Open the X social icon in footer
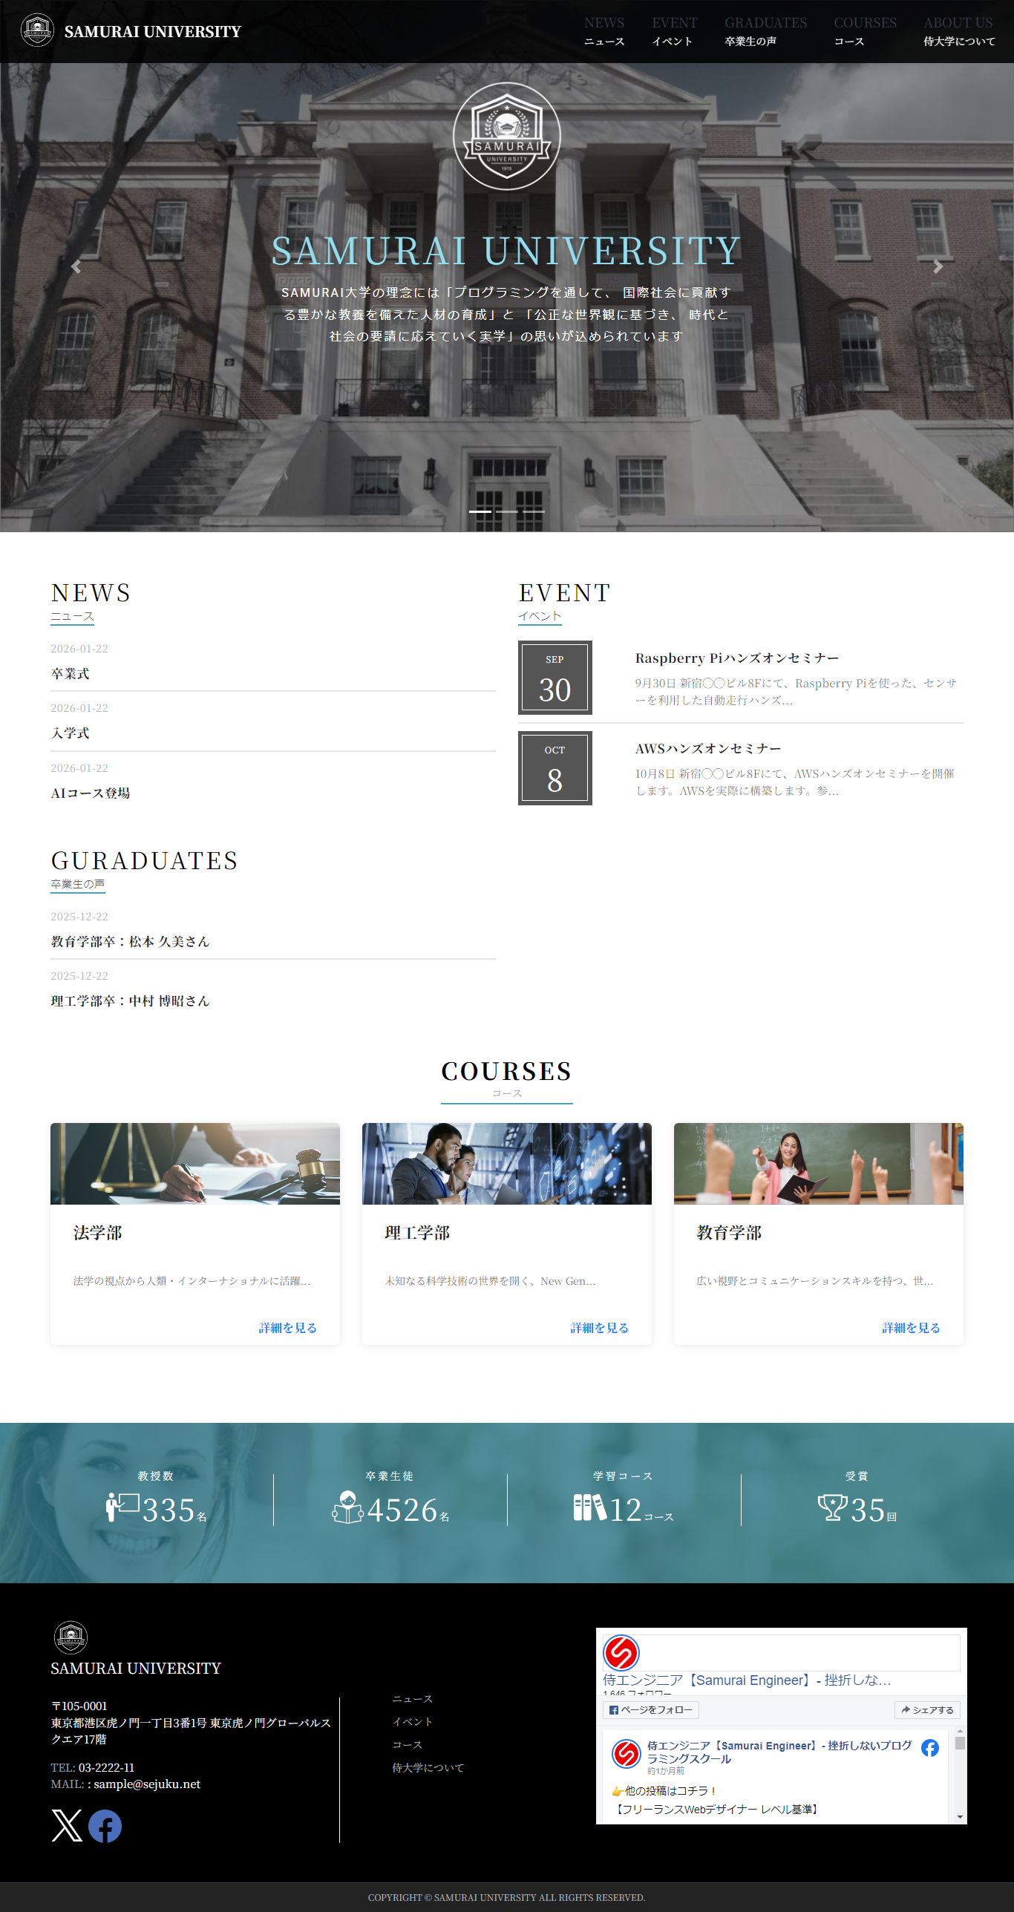The width and height of the screenshot is (1014, 1912). click(67, 1826)
